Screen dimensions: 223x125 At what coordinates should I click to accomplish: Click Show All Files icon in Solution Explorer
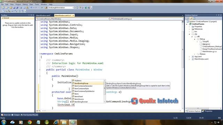pyautogui.click(x=191, y=18)
